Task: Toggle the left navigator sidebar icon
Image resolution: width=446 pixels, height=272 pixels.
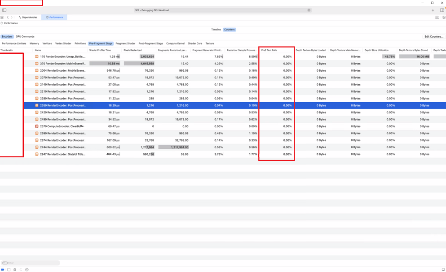Action: click(4, 10)
